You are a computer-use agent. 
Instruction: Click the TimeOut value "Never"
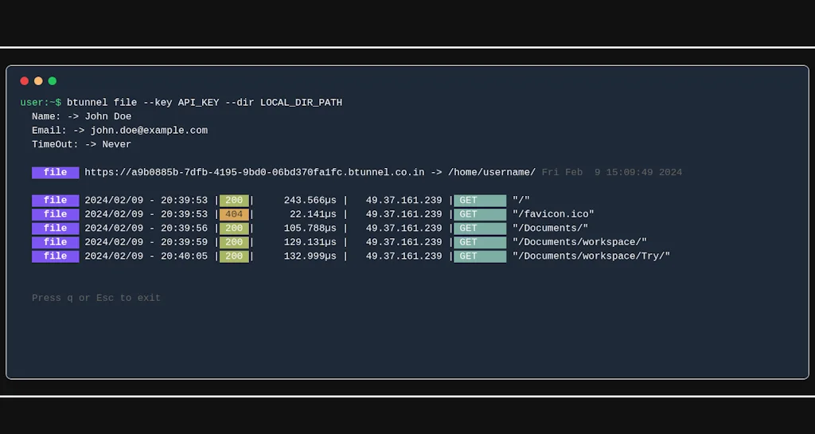tap(117, 145)
